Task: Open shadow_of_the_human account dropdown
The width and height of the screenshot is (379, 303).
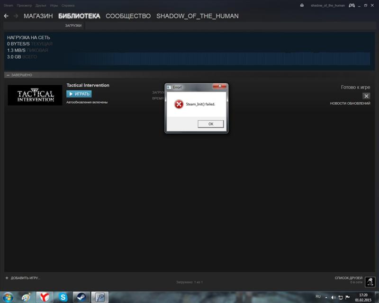Action: [x=328, y=5]
